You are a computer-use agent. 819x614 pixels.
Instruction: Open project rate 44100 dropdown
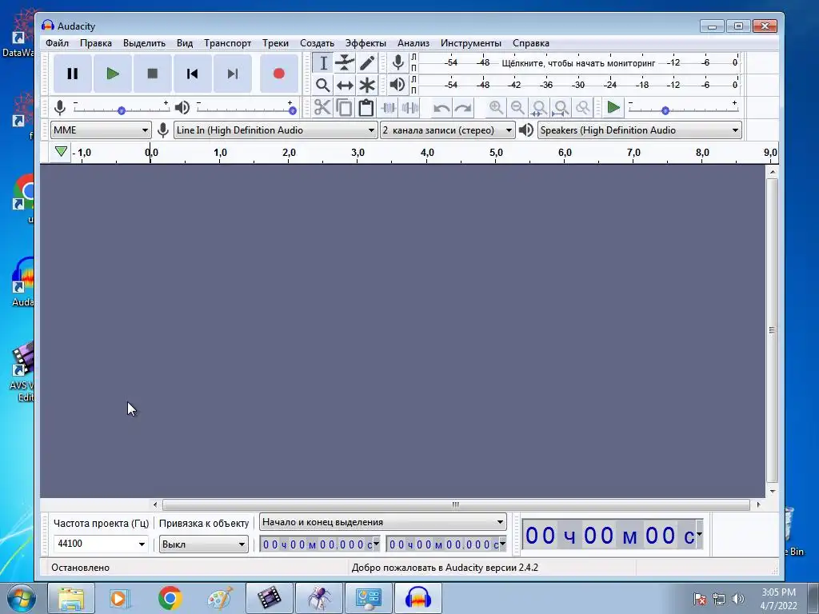click(142, 544)
